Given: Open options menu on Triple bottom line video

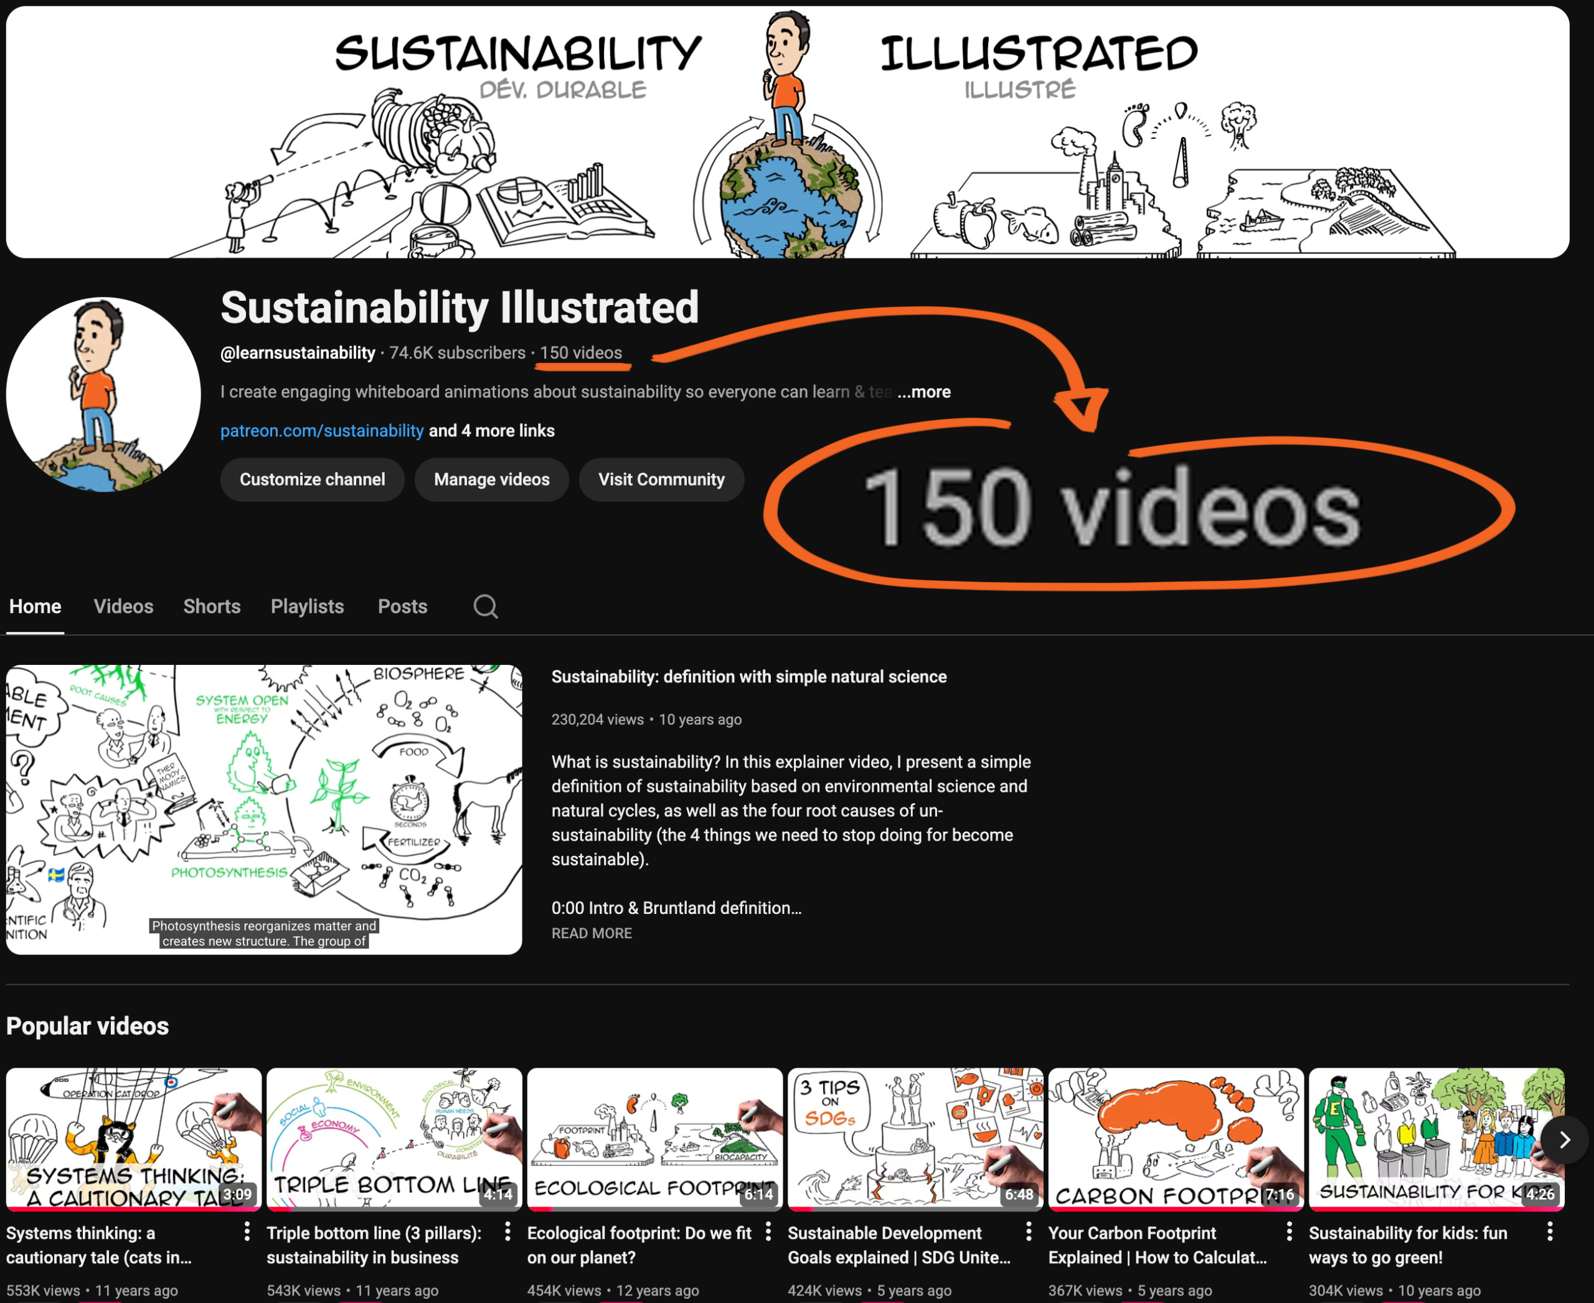Looking at the screenshot, I should click(507, 1231).
